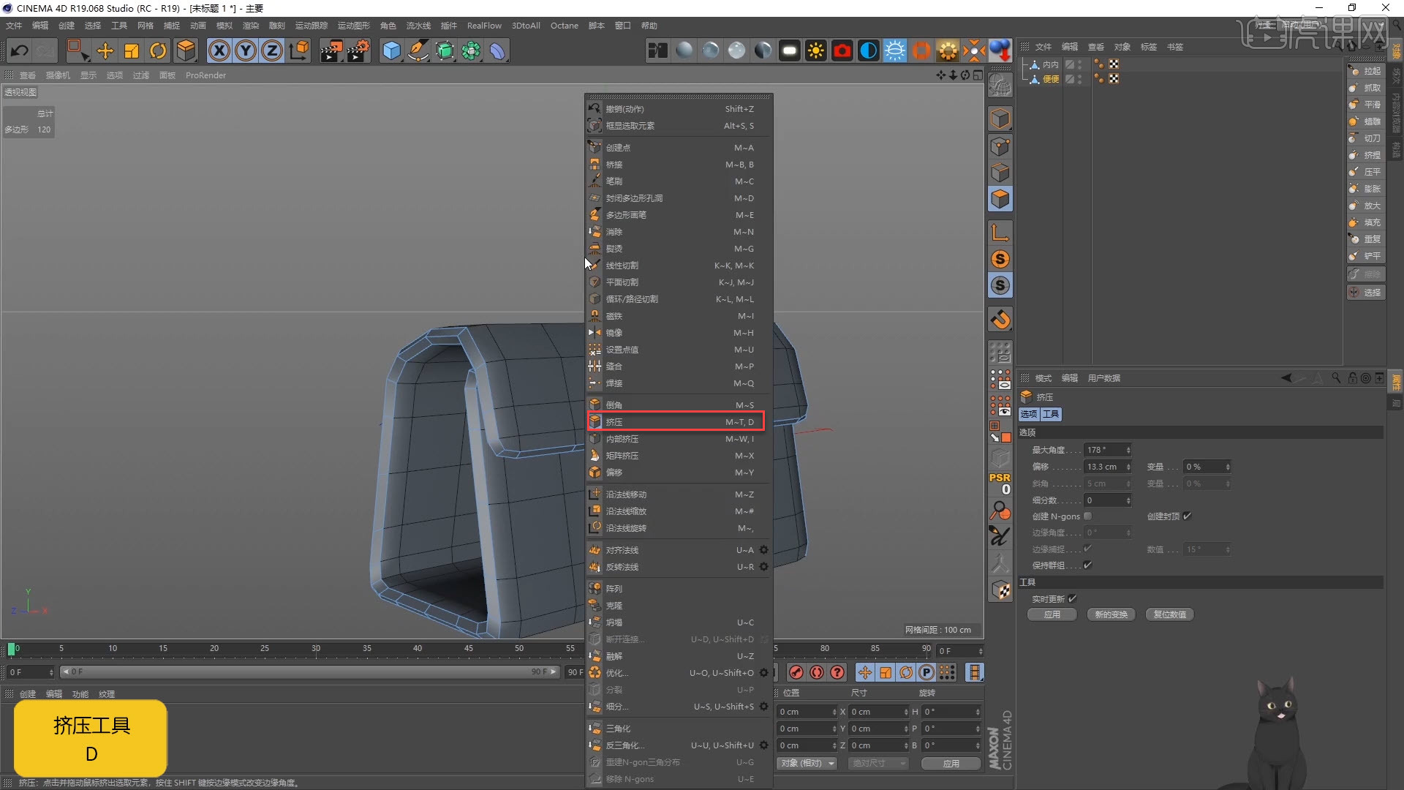
Task: Select the 抓取 sculpt tool in right panel
Action: (x=1367, y=88)
